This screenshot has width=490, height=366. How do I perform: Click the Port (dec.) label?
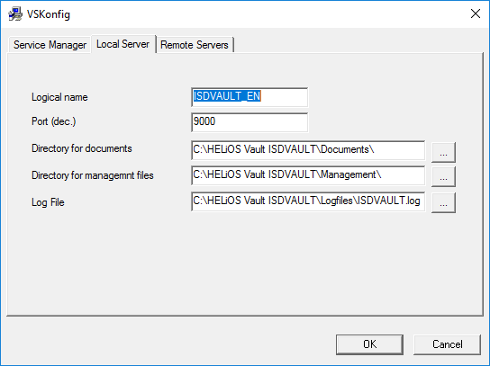click(x=54, y=121)
